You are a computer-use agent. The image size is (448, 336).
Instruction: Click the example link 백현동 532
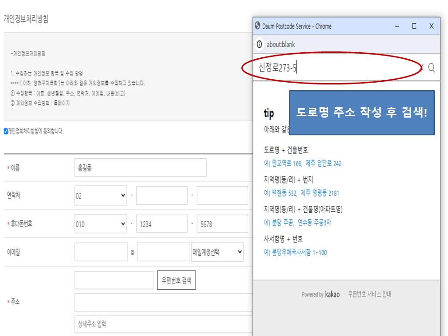(x=284, y=193)
